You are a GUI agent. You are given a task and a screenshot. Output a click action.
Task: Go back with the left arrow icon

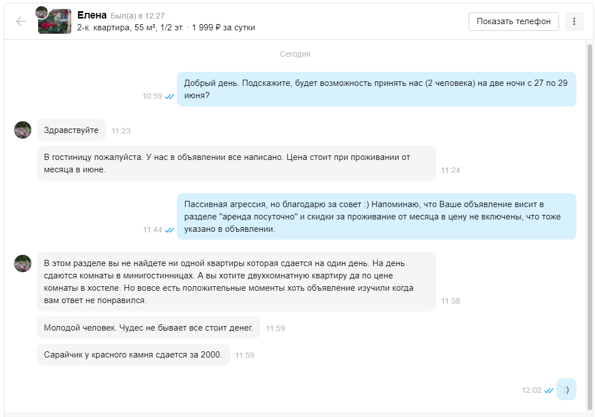pos(21,21)
